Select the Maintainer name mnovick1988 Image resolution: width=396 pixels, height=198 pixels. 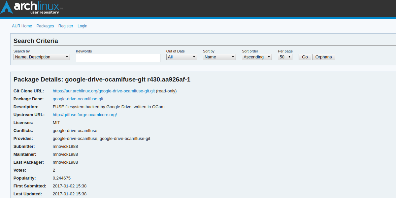tap(65, 154)
